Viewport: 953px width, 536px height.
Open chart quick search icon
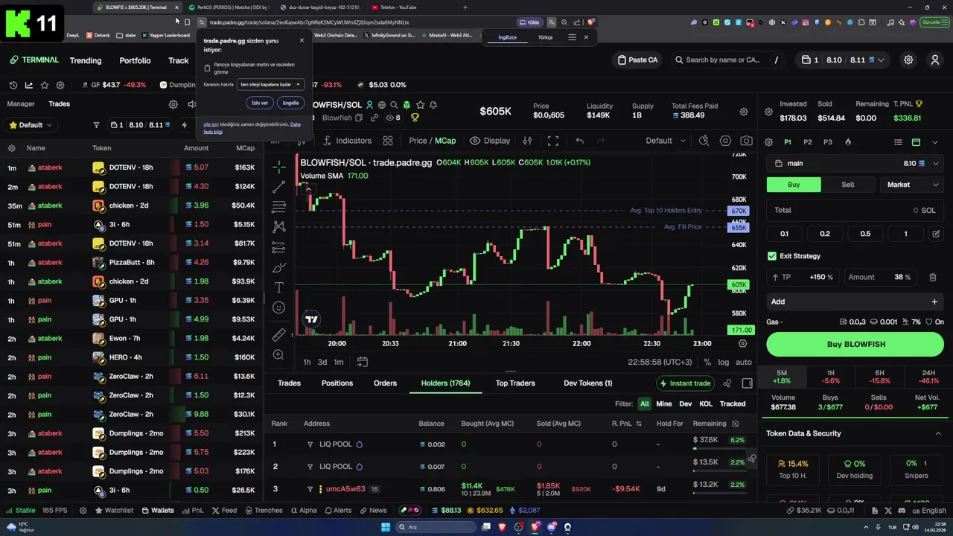(x=704, y=141)
